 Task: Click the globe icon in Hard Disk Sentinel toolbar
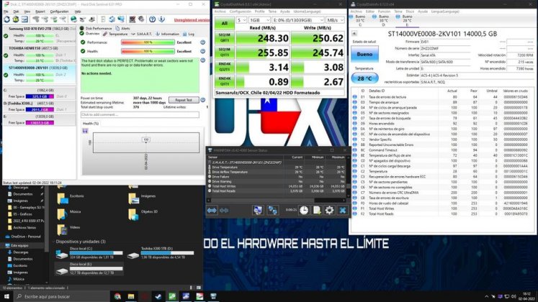73,19
